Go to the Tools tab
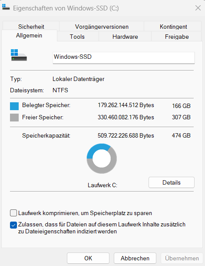The height and width of the screenshot is (266, 205). click(77, 36)
